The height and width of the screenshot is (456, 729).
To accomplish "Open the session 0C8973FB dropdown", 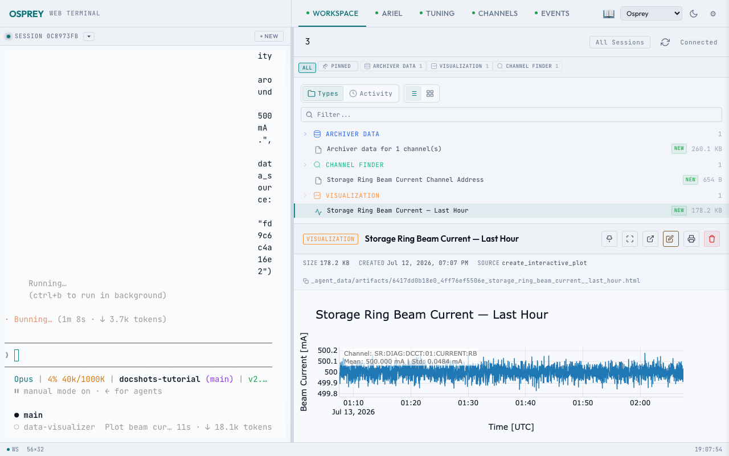I will point(89,36).
